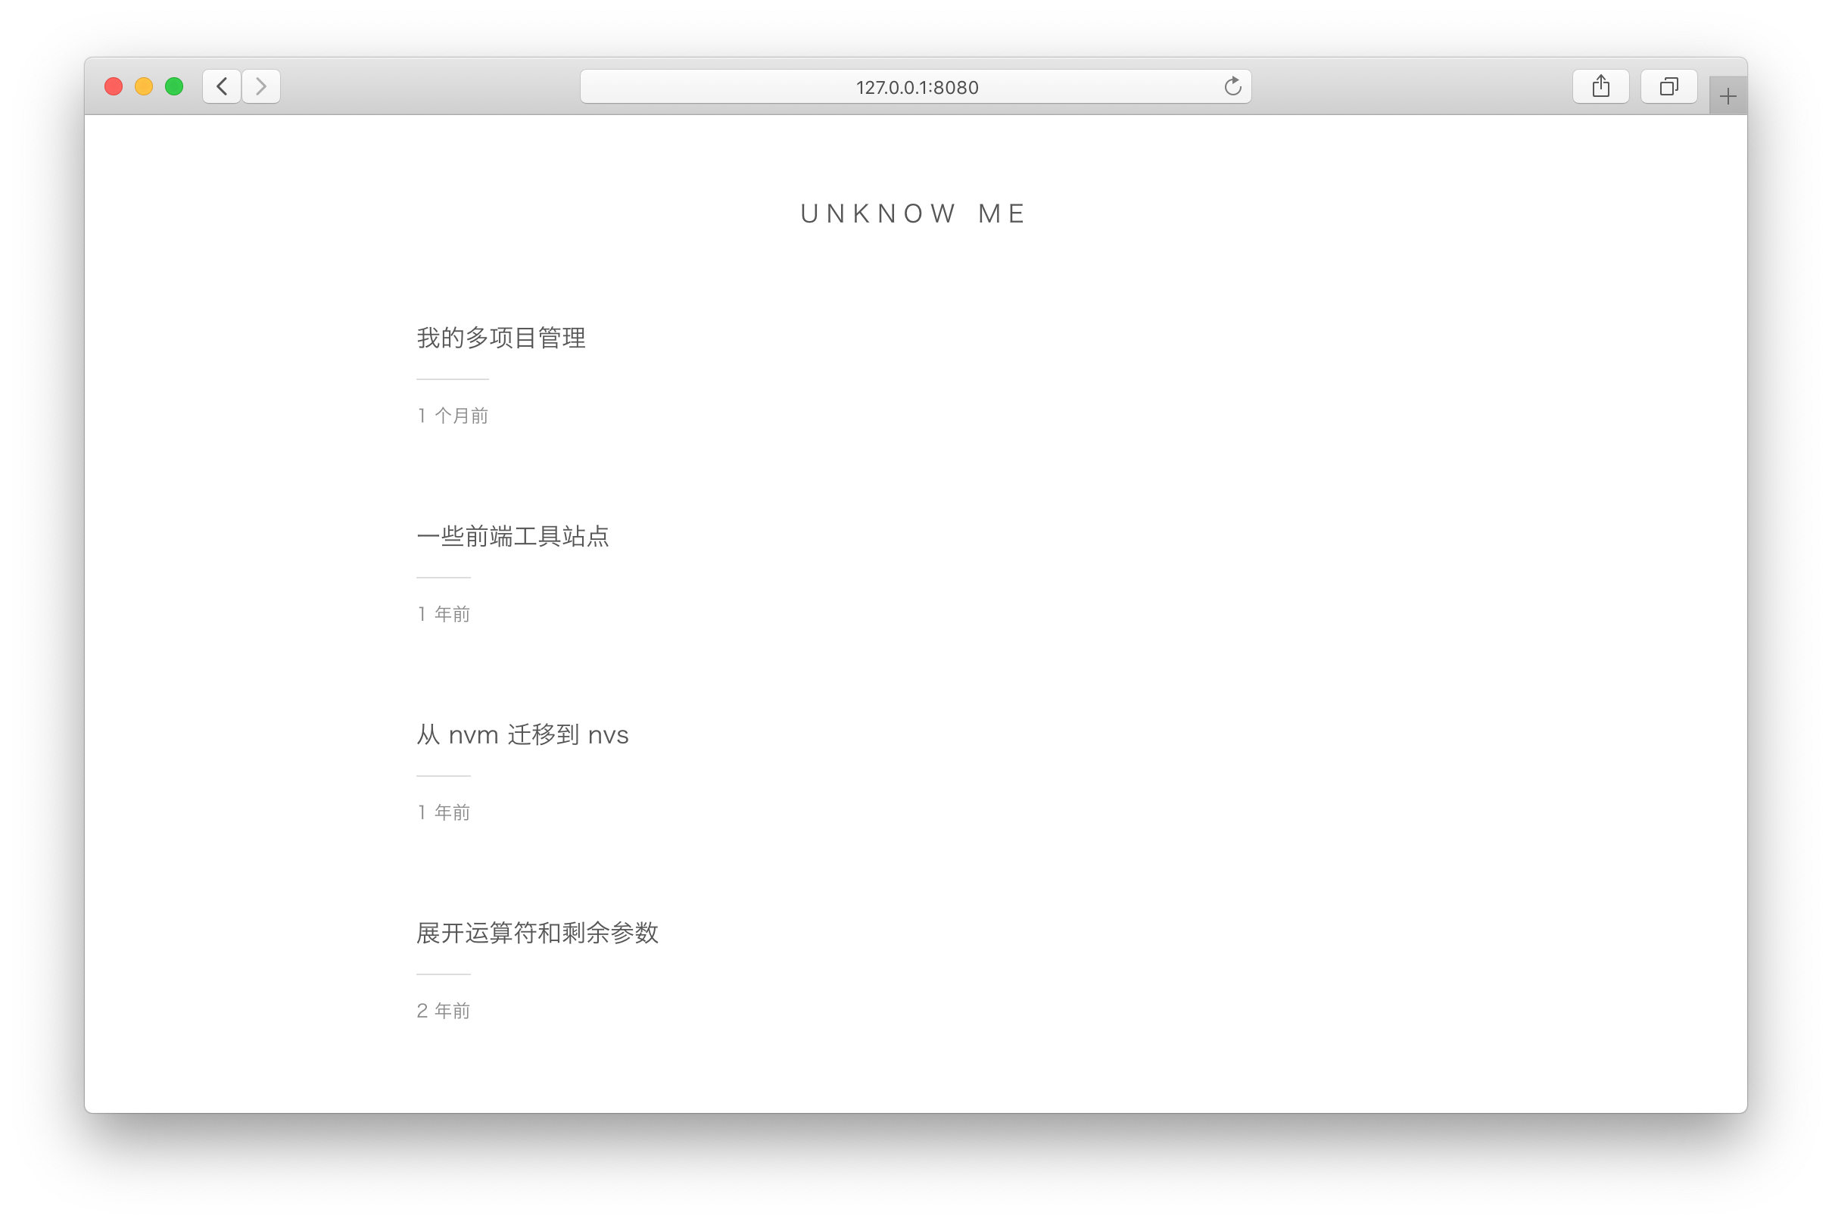Click the forward navigation arrow icon
This screenshot has width=1832, height=1225.
tap(263, 88)
